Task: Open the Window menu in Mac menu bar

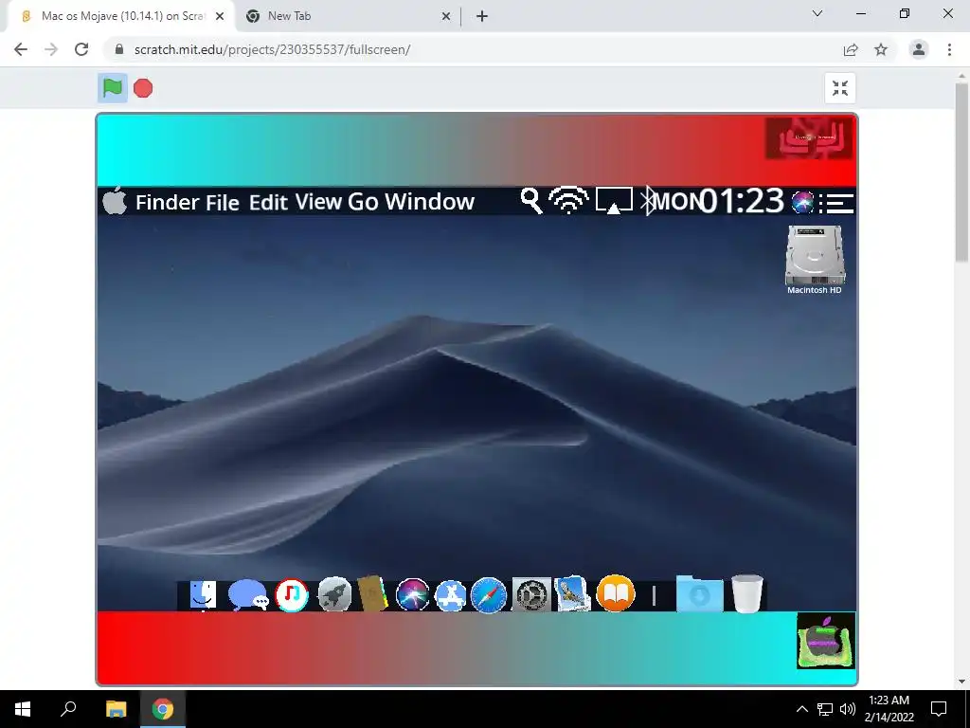Action: click(x=429, y=202)
